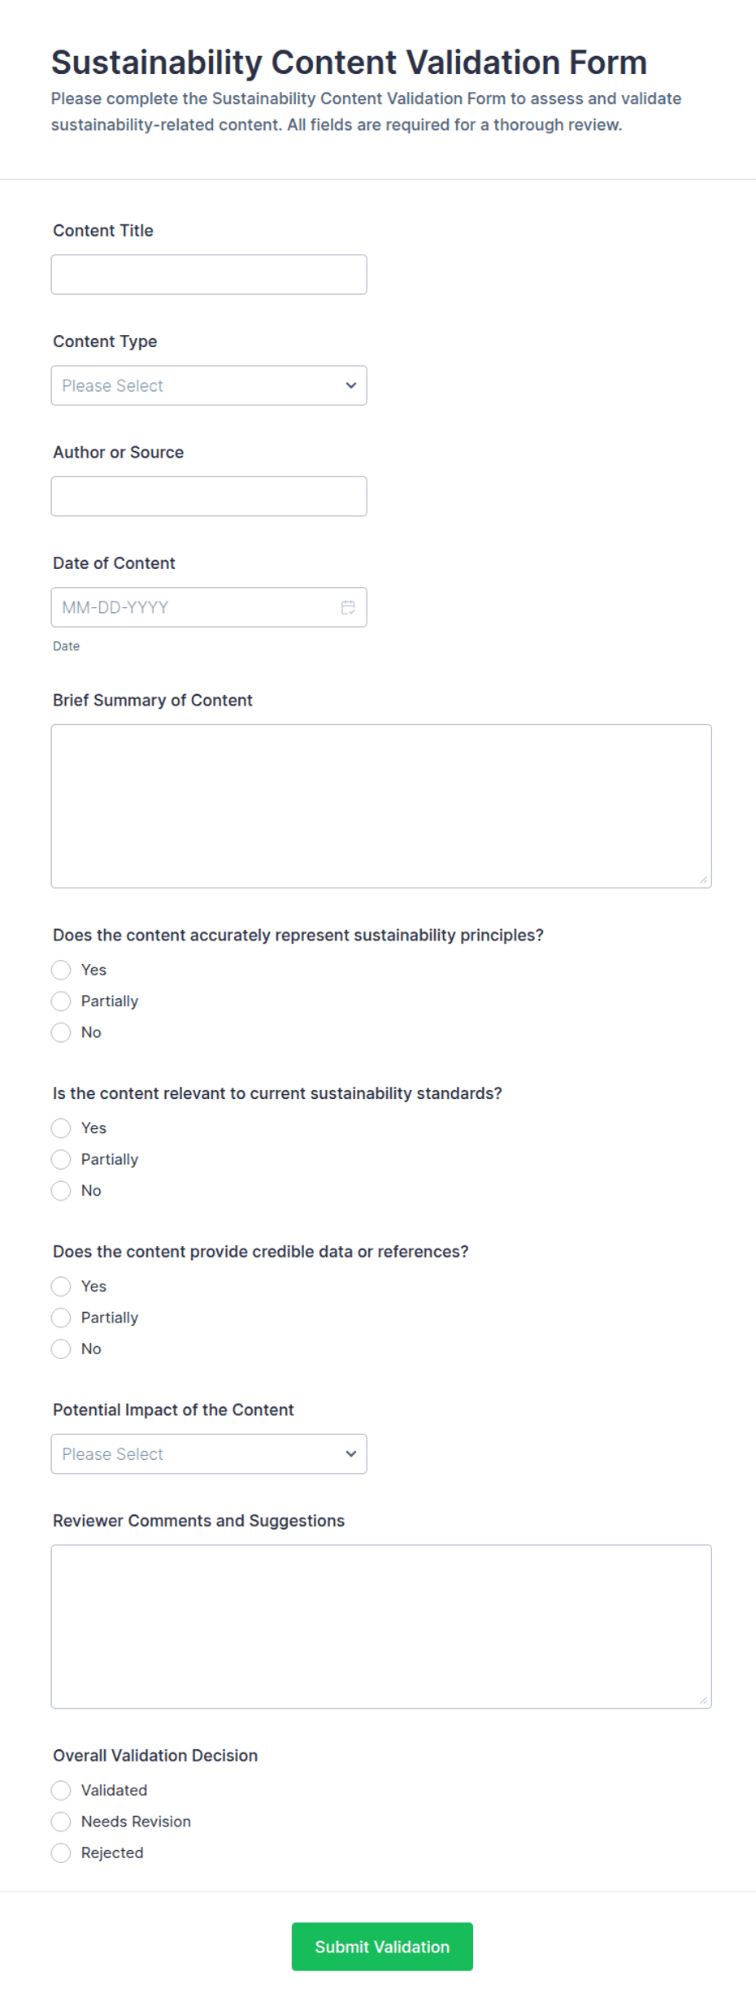756x2011 pixels.
Task: Focus the Content Title text field
Action: coord(209,275)
